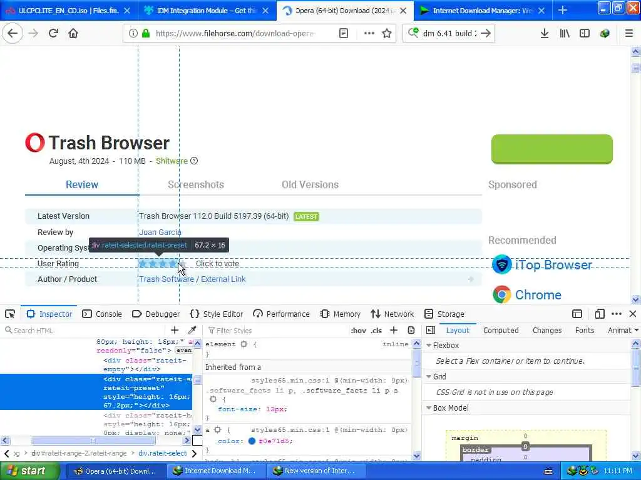
Task: Show the browser sidebar
Action: (x=585, y=33)
